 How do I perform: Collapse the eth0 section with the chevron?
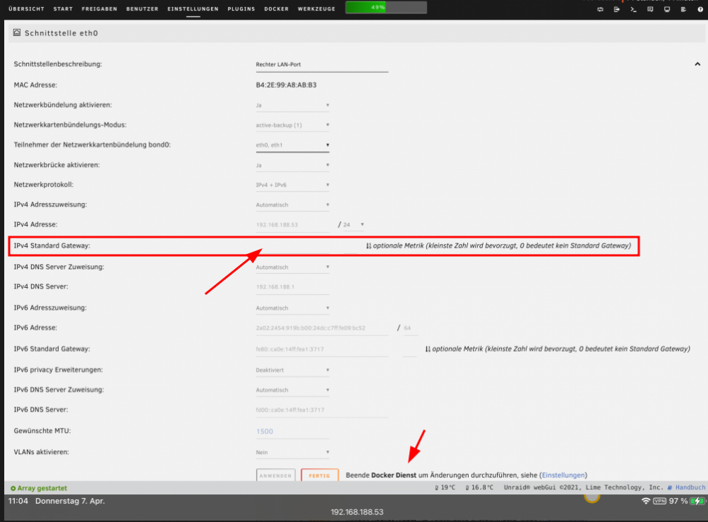pyautogui.click(x=697, y=64)
